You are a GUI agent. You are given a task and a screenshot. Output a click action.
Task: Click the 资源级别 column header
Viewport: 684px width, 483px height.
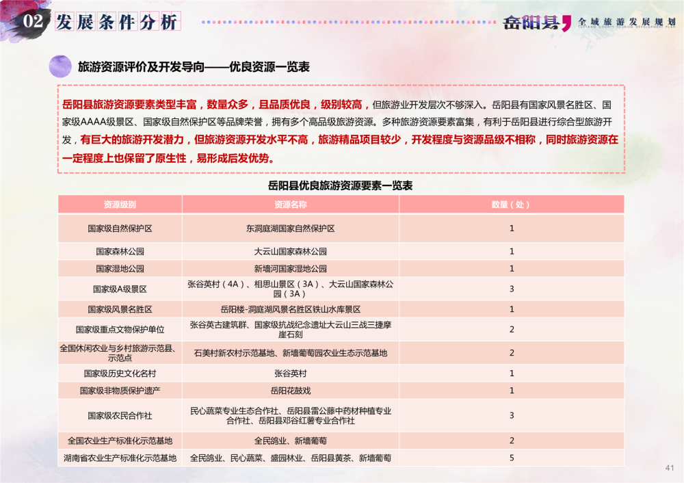tap(120, 205)
